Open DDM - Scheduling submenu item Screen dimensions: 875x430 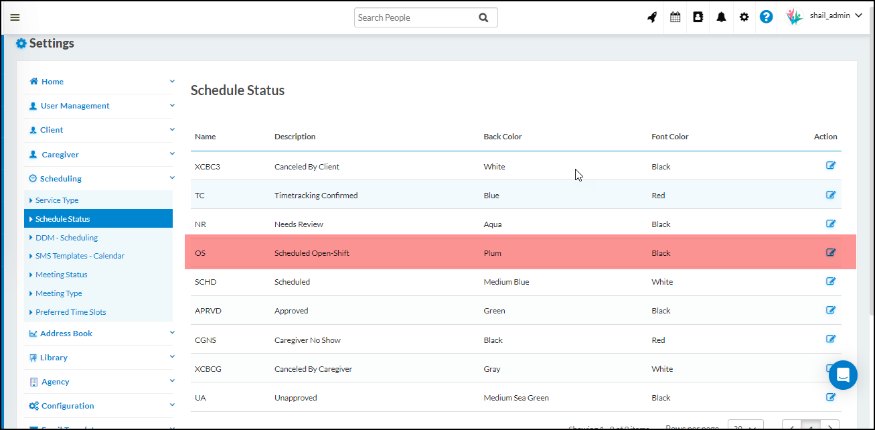click(x=66, y=238)
